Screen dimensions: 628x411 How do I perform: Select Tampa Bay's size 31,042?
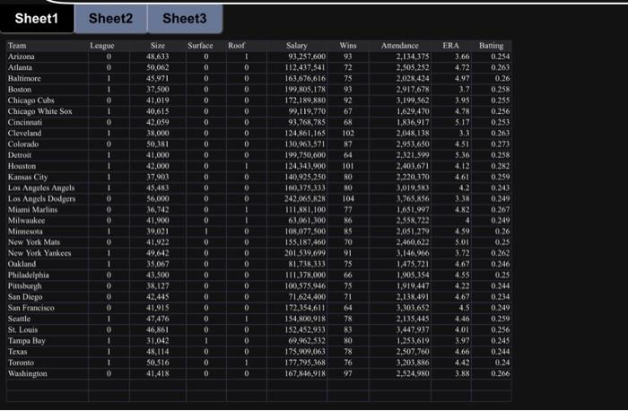(157, 340)
